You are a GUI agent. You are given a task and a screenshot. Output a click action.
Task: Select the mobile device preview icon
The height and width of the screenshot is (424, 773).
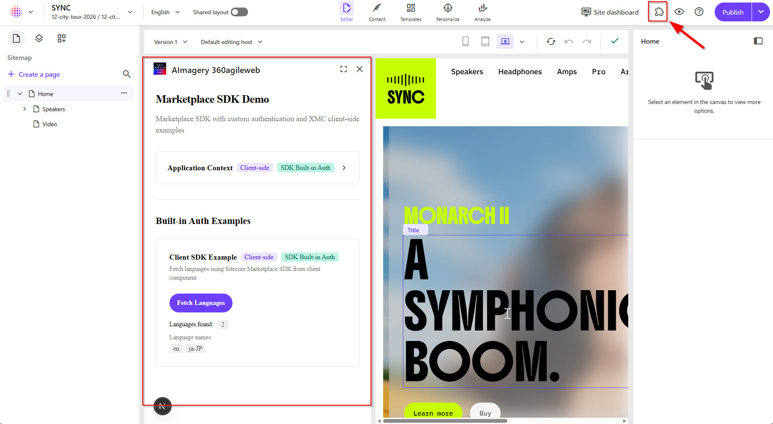point(465,42)
